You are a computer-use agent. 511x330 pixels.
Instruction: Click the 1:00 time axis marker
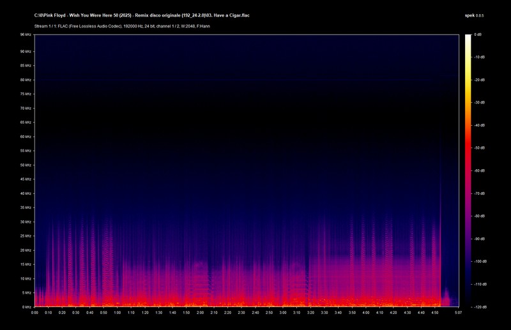[x=118, y=313]
